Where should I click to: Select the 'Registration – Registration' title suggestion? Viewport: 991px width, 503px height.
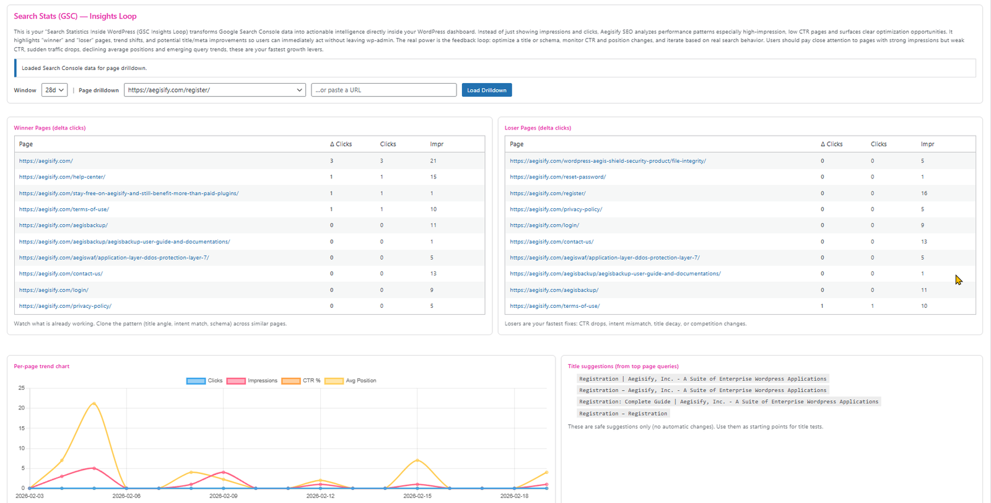pyautogui.click(x=623, y=414)
